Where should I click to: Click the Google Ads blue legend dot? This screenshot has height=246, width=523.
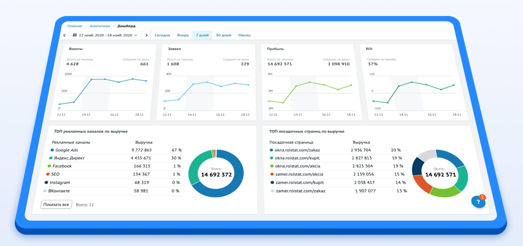coord(52,150)
